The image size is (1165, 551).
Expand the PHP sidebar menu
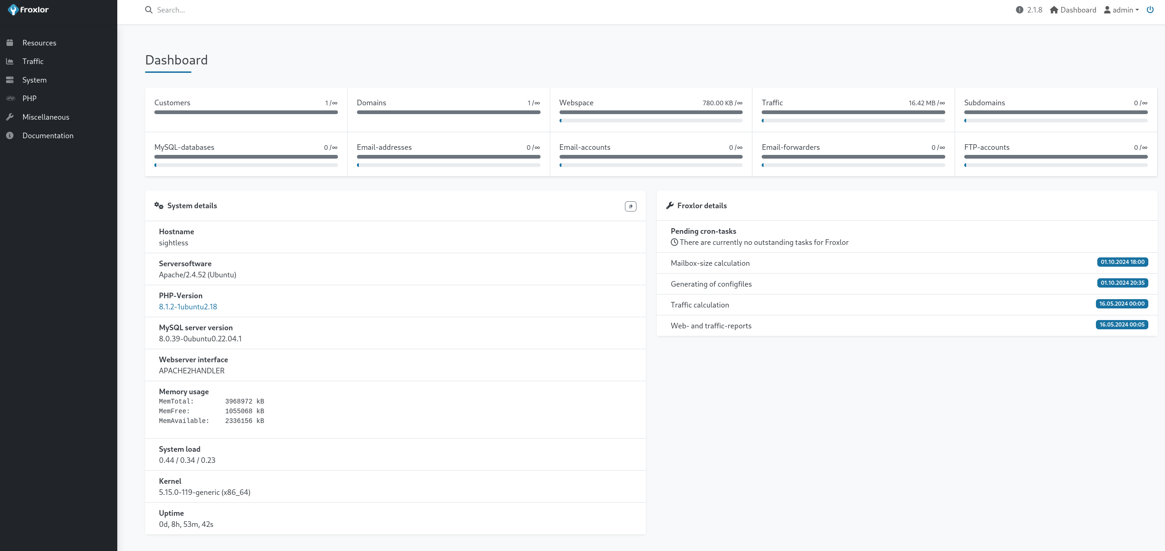[29, 98]
